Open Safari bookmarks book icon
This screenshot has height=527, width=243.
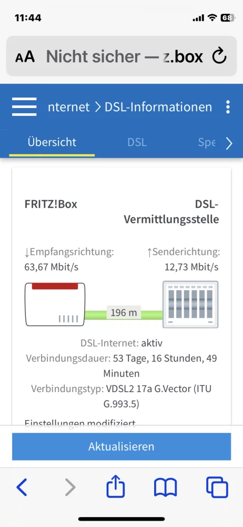pyautogui.click(x=166, y=487)
